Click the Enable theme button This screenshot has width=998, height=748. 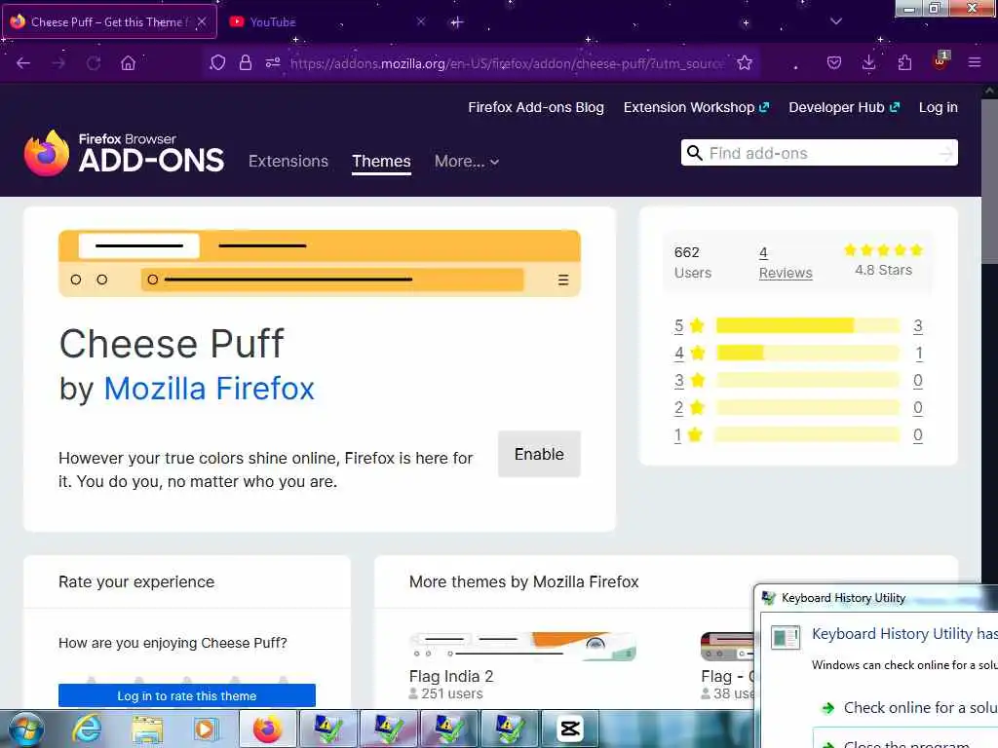(x=539, y=454)
